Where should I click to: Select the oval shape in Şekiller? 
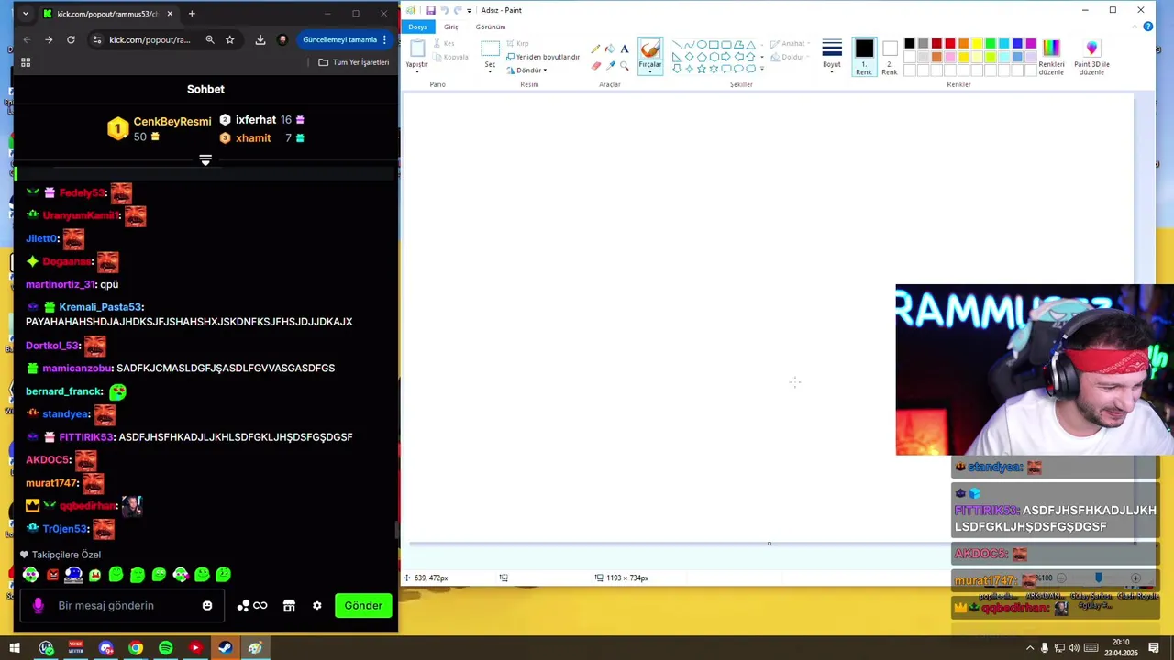click(701, 44)
